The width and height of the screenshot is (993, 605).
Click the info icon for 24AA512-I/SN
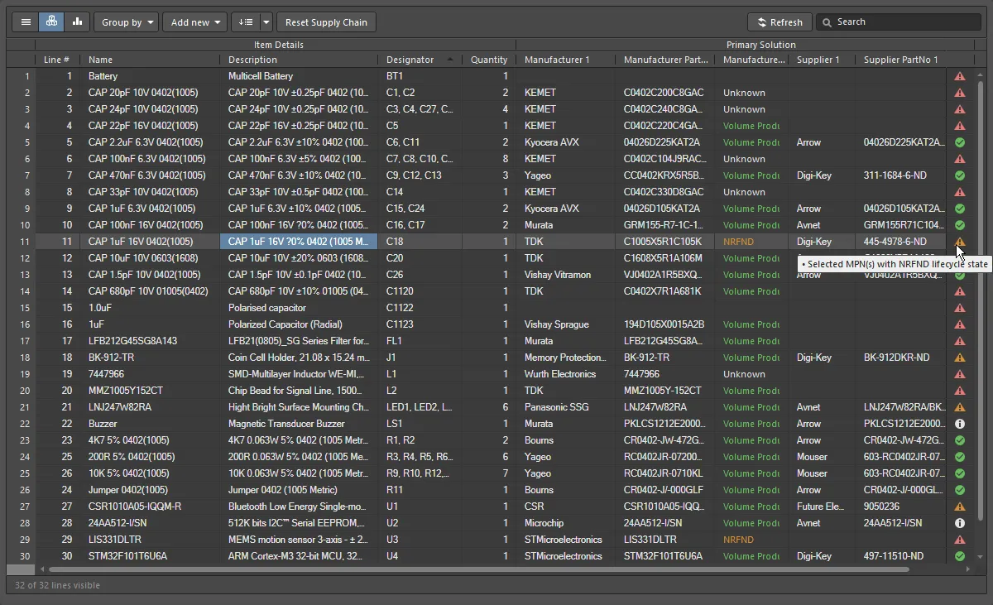(960, 523)
